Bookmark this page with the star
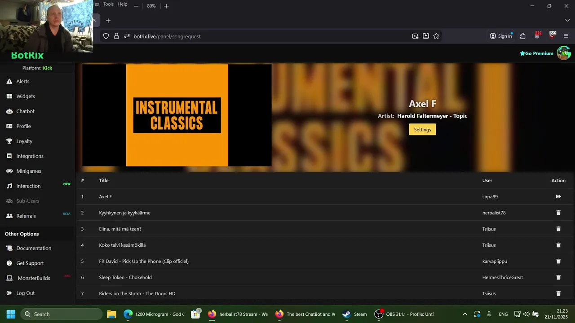The height and width of the screenshot is (323, 575). pos(436,36)
